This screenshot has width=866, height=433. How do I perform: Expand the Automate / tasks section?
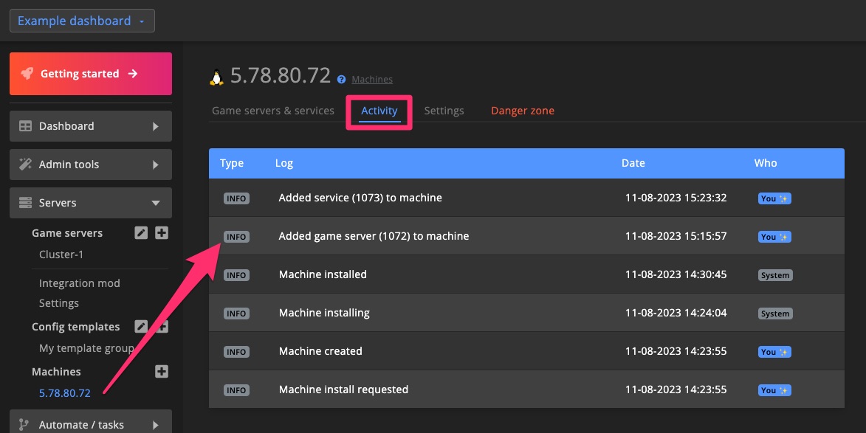pos(91,423)
